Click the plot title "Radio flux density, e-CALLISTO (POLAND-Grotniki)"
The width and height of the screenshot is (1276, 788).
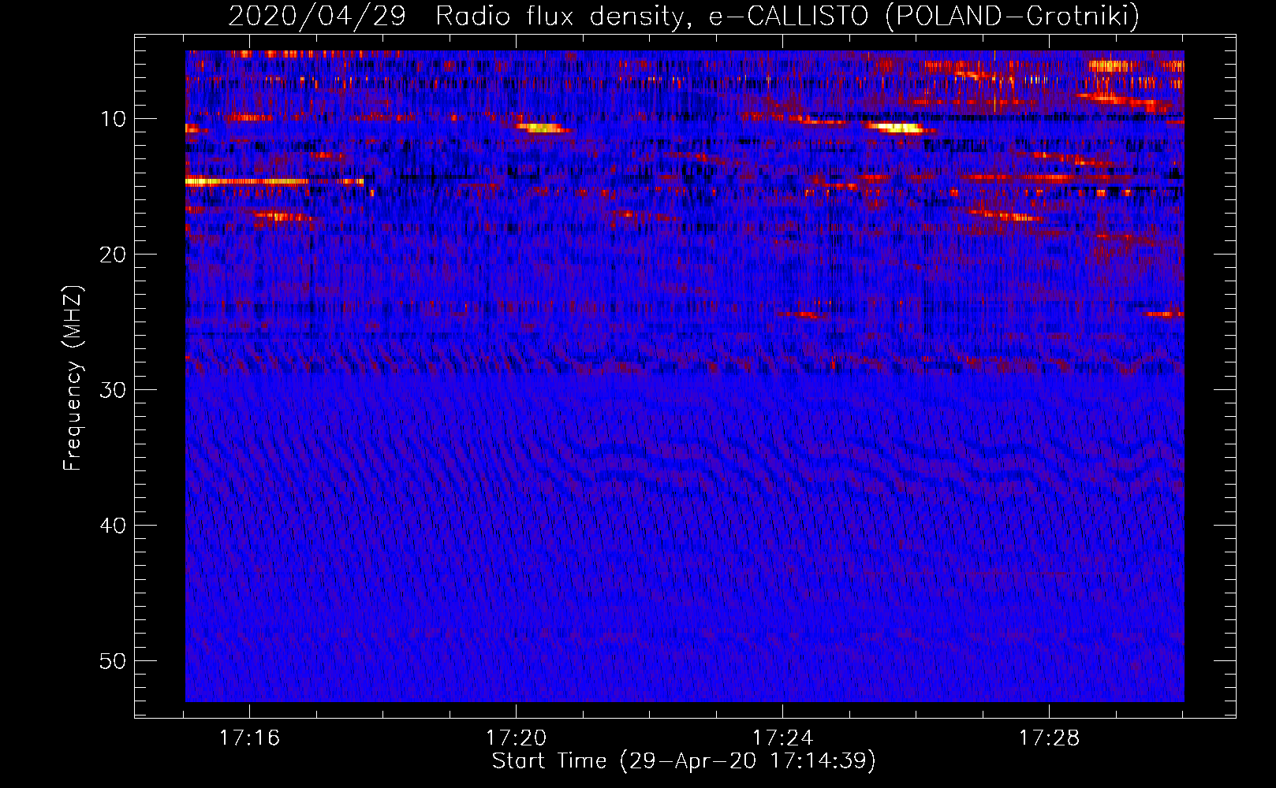pyautogui.click(x=787, y=16)
